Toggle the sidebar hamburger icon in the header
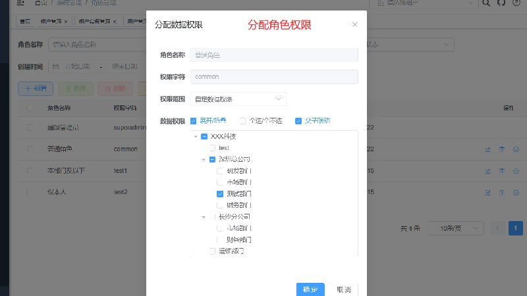The width and height of the screenshot is (527, 296). 20,3
